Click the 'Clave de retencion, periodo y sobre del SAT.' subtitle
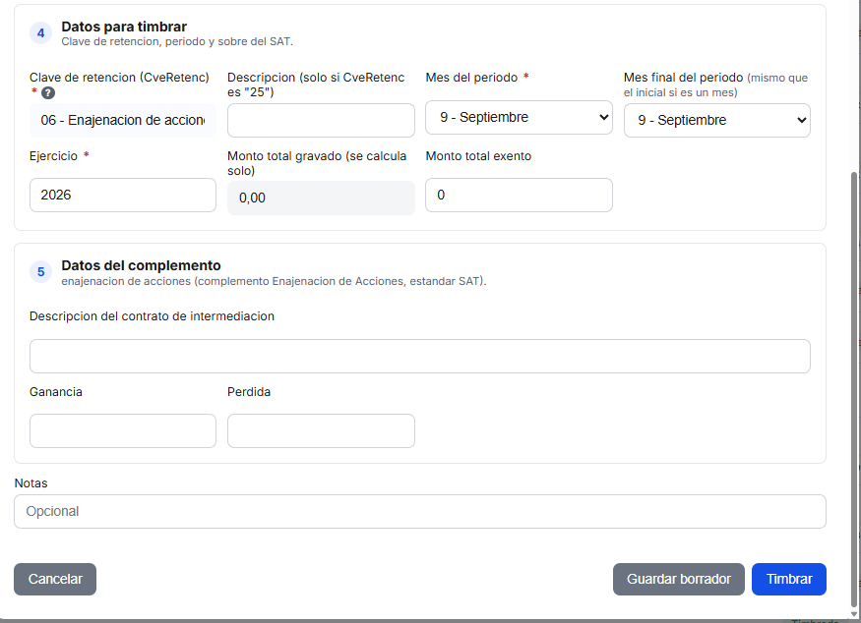861x623 pixels. 177,41
